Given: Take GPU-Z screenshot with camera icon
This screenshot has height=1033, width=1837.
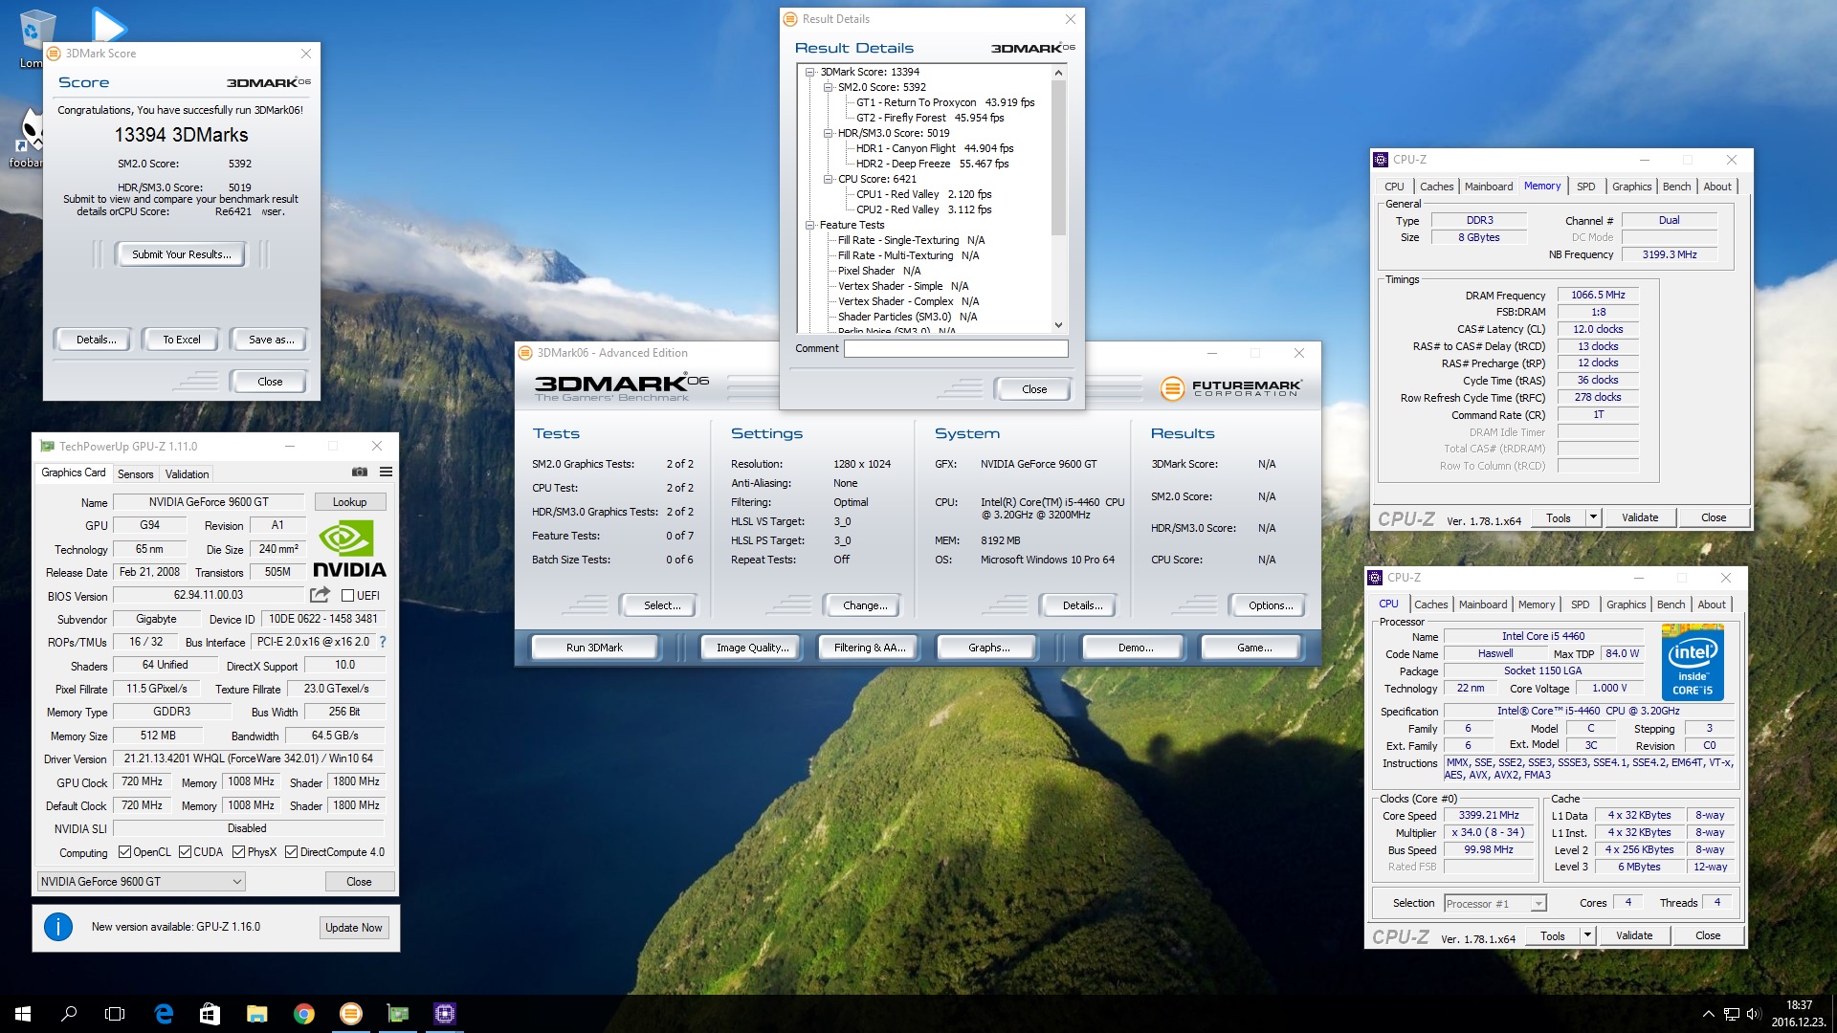Looking at the screenshot, I should tap(360, 473).
